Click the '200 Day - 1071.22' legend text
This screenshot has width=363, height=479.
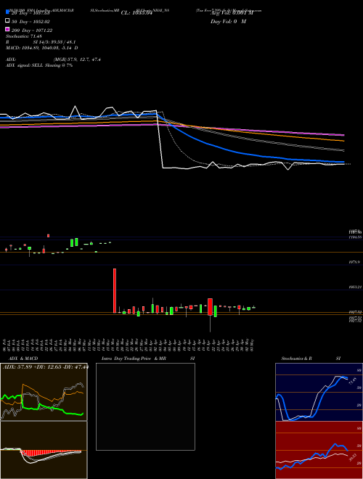coord(32,30)
